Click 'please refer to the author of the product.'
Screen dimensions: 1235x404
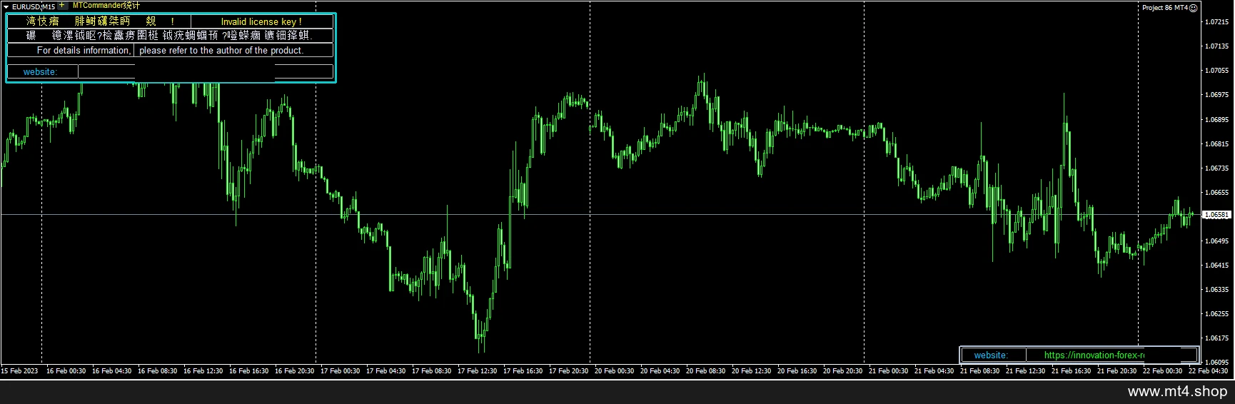[x=221, y=51]
